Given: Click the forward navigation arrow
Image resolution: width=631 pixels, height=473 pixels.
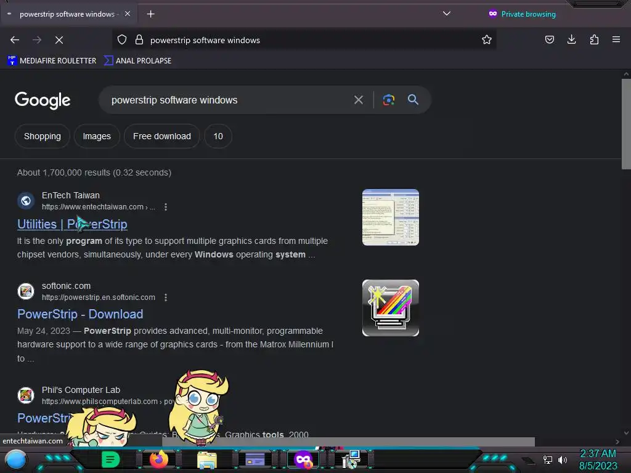Looking at the screenshot, I should [37, 40].
